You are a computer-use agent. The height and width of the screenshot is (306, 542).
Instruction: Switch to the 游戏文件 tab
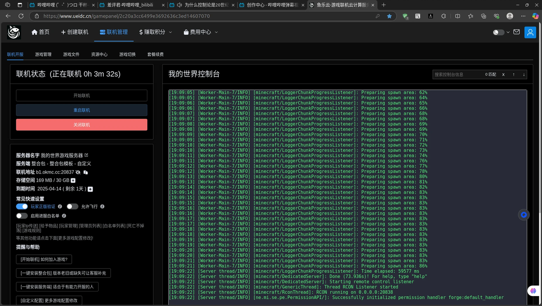71,54
